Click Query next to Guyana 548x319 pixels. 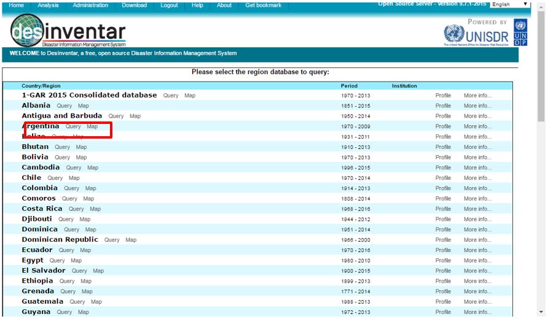65,312
